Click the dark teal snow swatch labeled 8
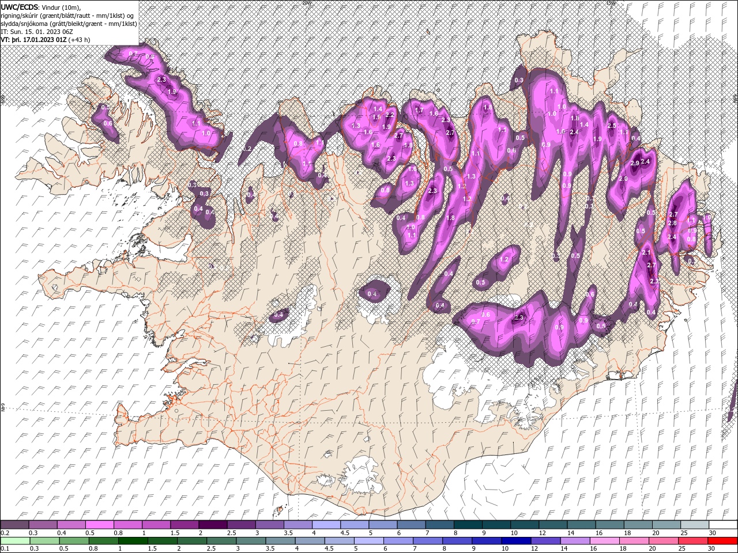Image resolution: width=738 pixels, height=553 pixels. (467, 524)
